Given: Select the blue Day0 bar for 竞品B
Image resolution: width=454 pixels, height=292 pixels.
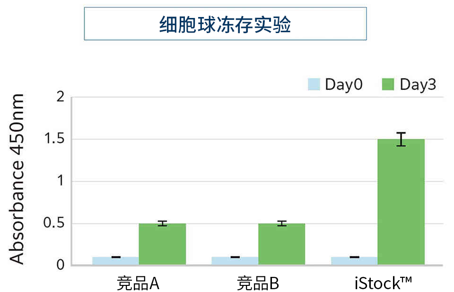Looking at the screenshot, I should (x=235, y=261).
